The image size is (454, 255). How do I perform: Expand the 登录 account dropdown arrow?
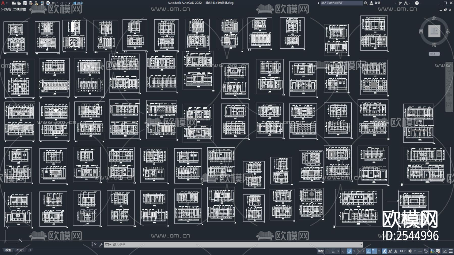[395, 3]
